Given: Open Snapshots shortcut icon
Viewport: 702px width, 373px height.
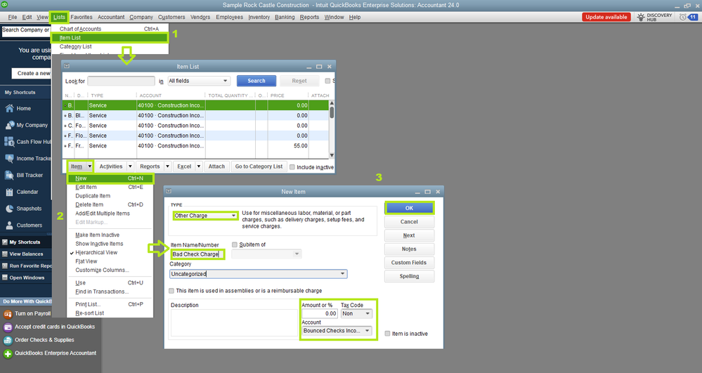Looking at the screenshot, I should click(x=9, y=209).
